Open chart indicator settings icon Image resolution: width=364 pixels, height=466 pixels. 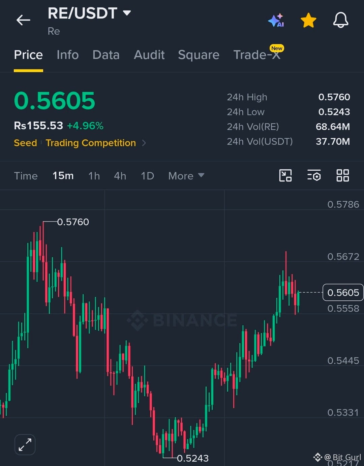[x=314, y=175]
